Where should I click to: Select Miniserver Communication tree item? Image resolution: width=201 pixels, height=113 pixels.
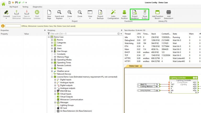click(x=71, y=100)
